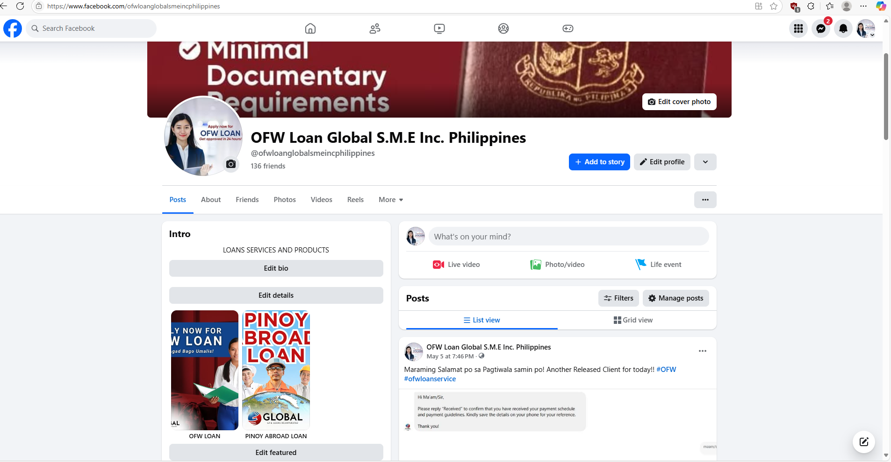Click the post author name link

[x=489, y=347]
